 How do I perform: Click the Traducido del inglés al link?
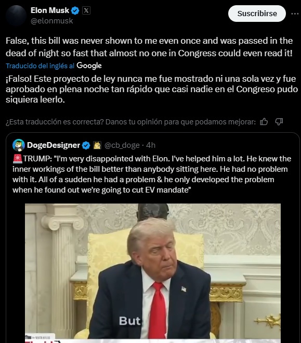point(40,66)
